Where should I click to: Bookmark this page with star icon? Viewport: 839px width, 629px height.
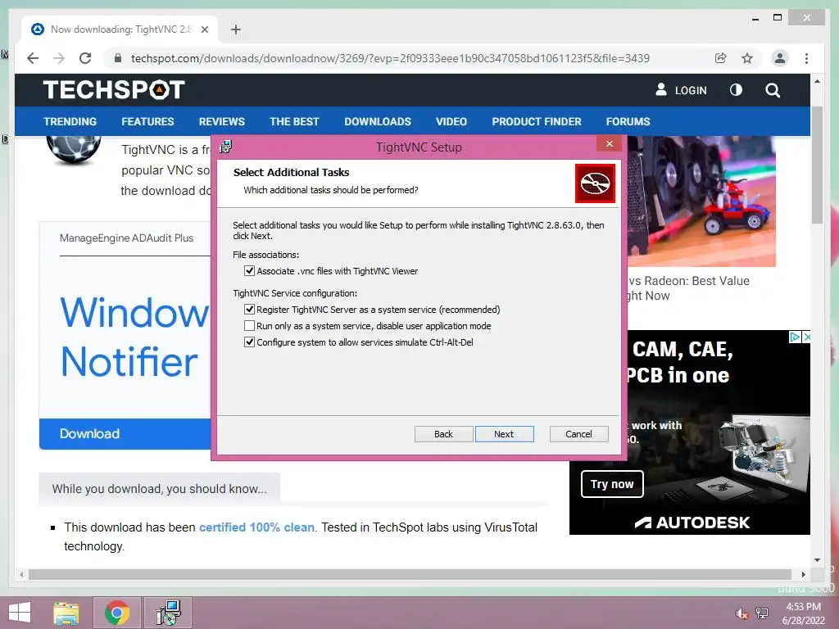tap(747, 58)
